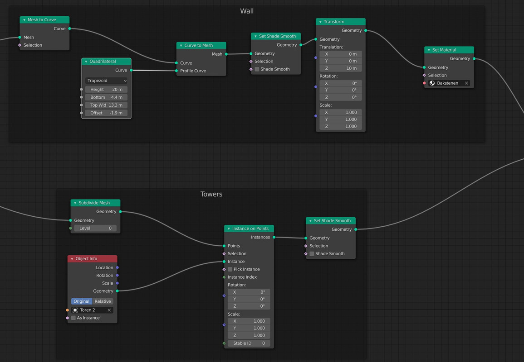Click the Baksteen material sphere icon
This screenshot has height=362, width=524.
[x=432, y=83]
